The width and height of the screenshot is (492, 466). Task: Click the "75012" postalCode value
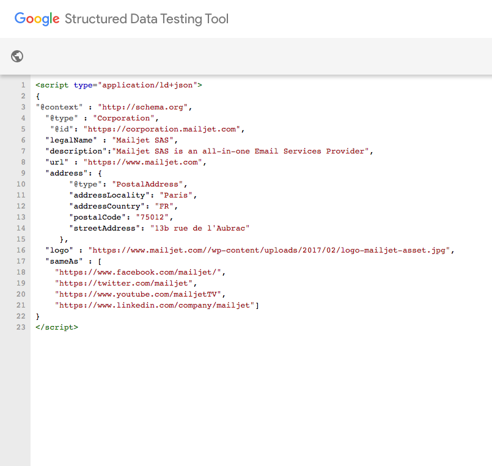coord(152,217)
